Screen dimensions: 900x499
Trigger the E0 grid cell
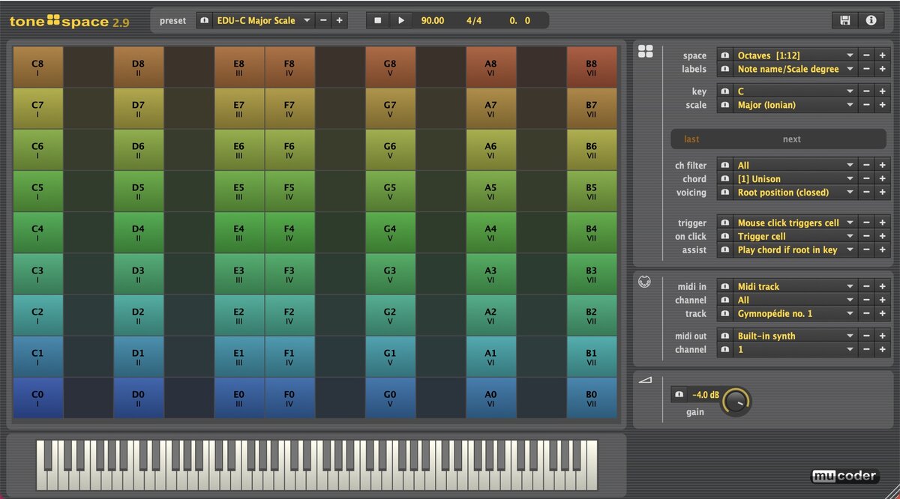[238, 398]
